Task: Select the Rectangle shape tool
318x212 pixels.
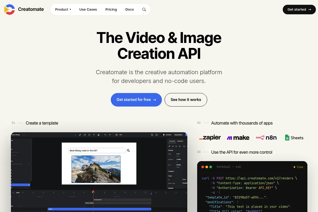Action: point(85,135)
